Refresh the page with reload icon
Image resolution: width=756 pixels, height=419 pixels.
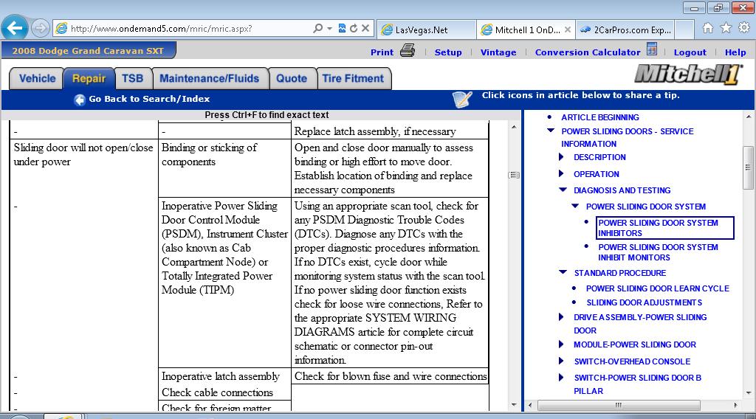(354, 29)
